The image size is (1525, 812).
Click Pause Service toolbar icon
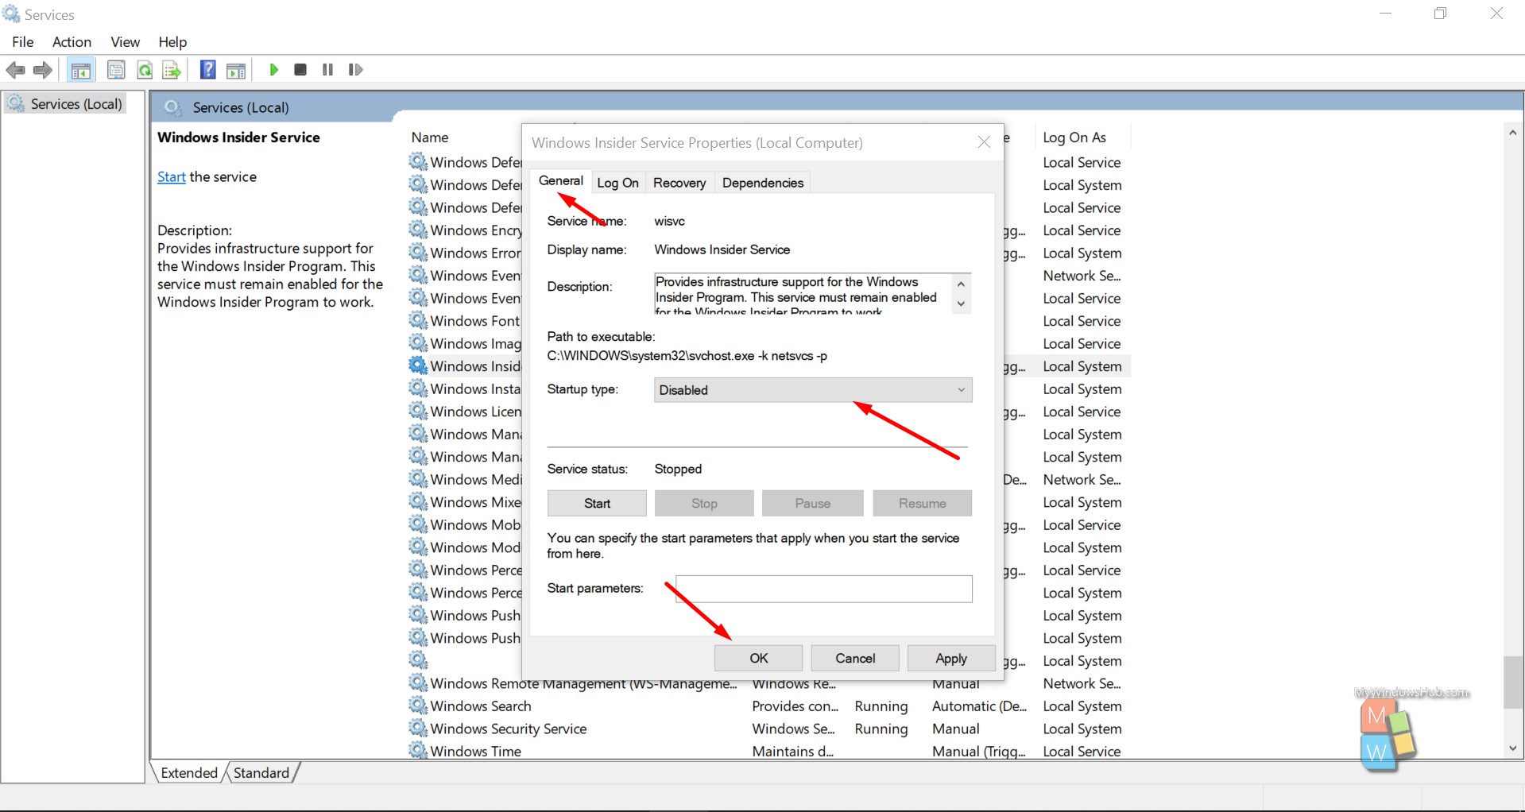pos(327,70)
